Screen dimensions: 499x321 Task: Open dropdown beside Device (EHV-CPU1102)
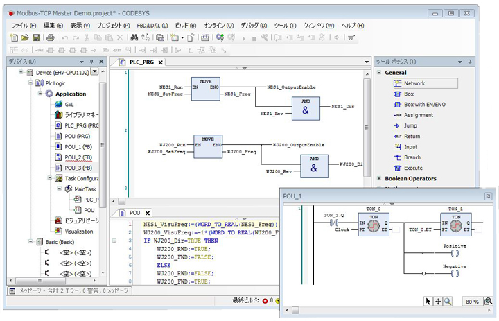pos(95,71)
